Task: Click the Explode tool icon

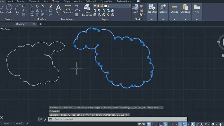Action: coord(50,10)
